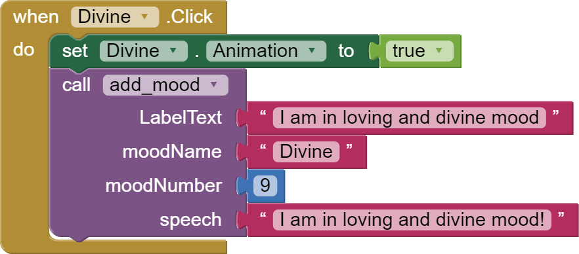Image resolution: width=579 pixels, height=254 pixels.
Task: Open the add_mood procedure dropdown
Action: (165, 85)
